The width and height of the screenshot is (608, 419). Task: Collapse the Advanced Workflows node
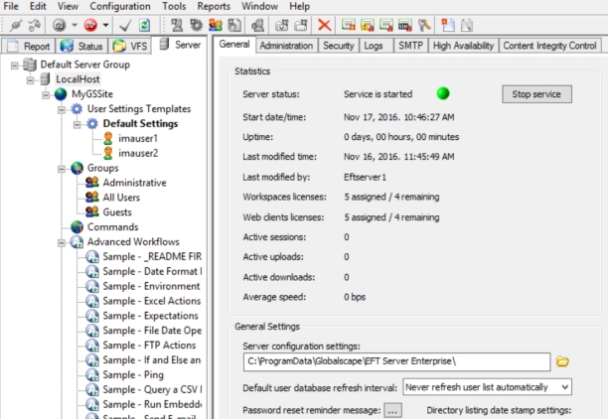61,242
